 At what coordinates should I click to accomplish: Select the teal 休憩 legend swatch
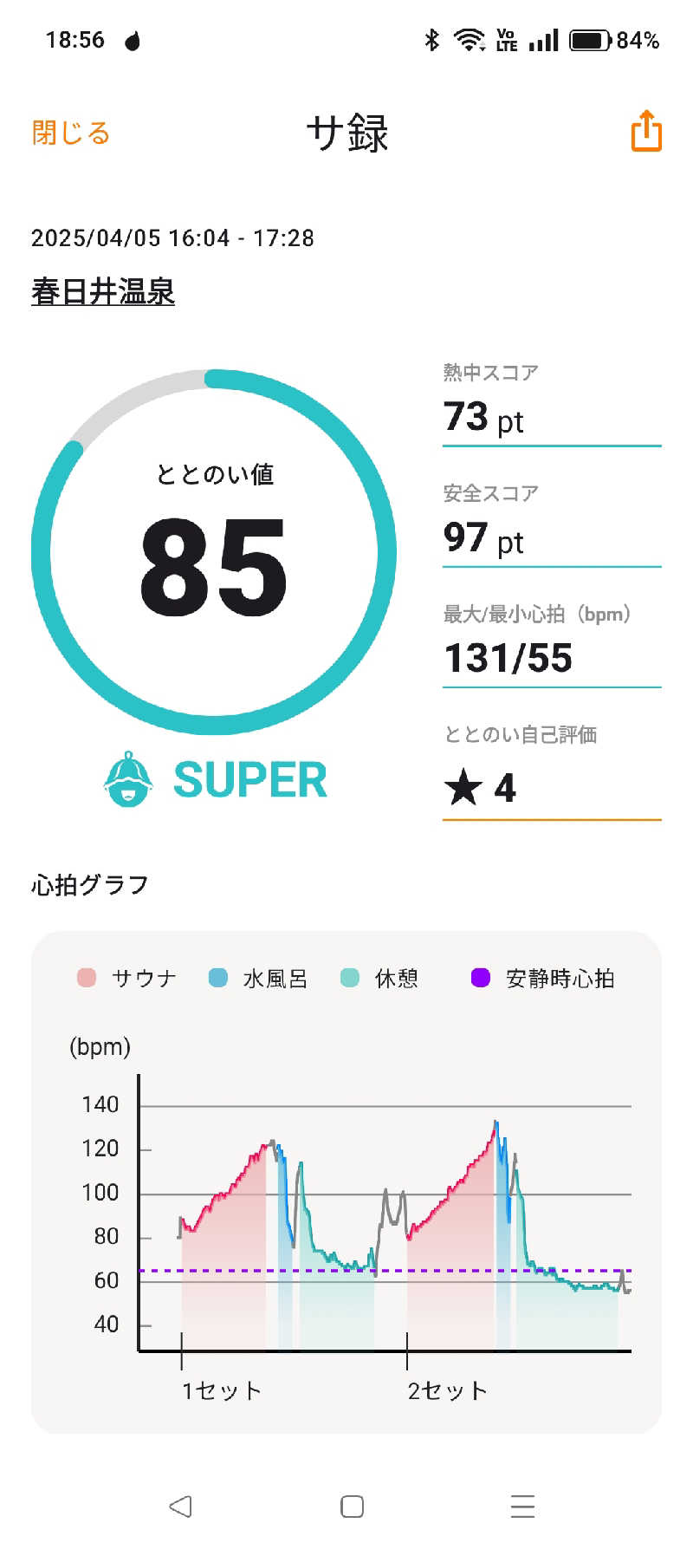coord(350,978)
